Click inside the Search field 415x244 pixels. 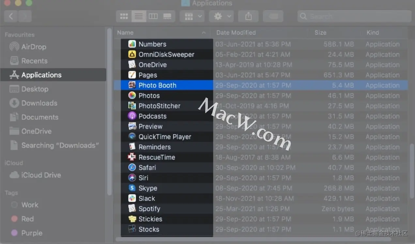(x=354, y=16)
